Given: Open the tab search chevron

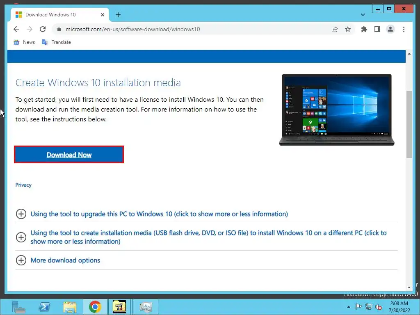Looking at the screenshot, I should [x=363, y=15].
